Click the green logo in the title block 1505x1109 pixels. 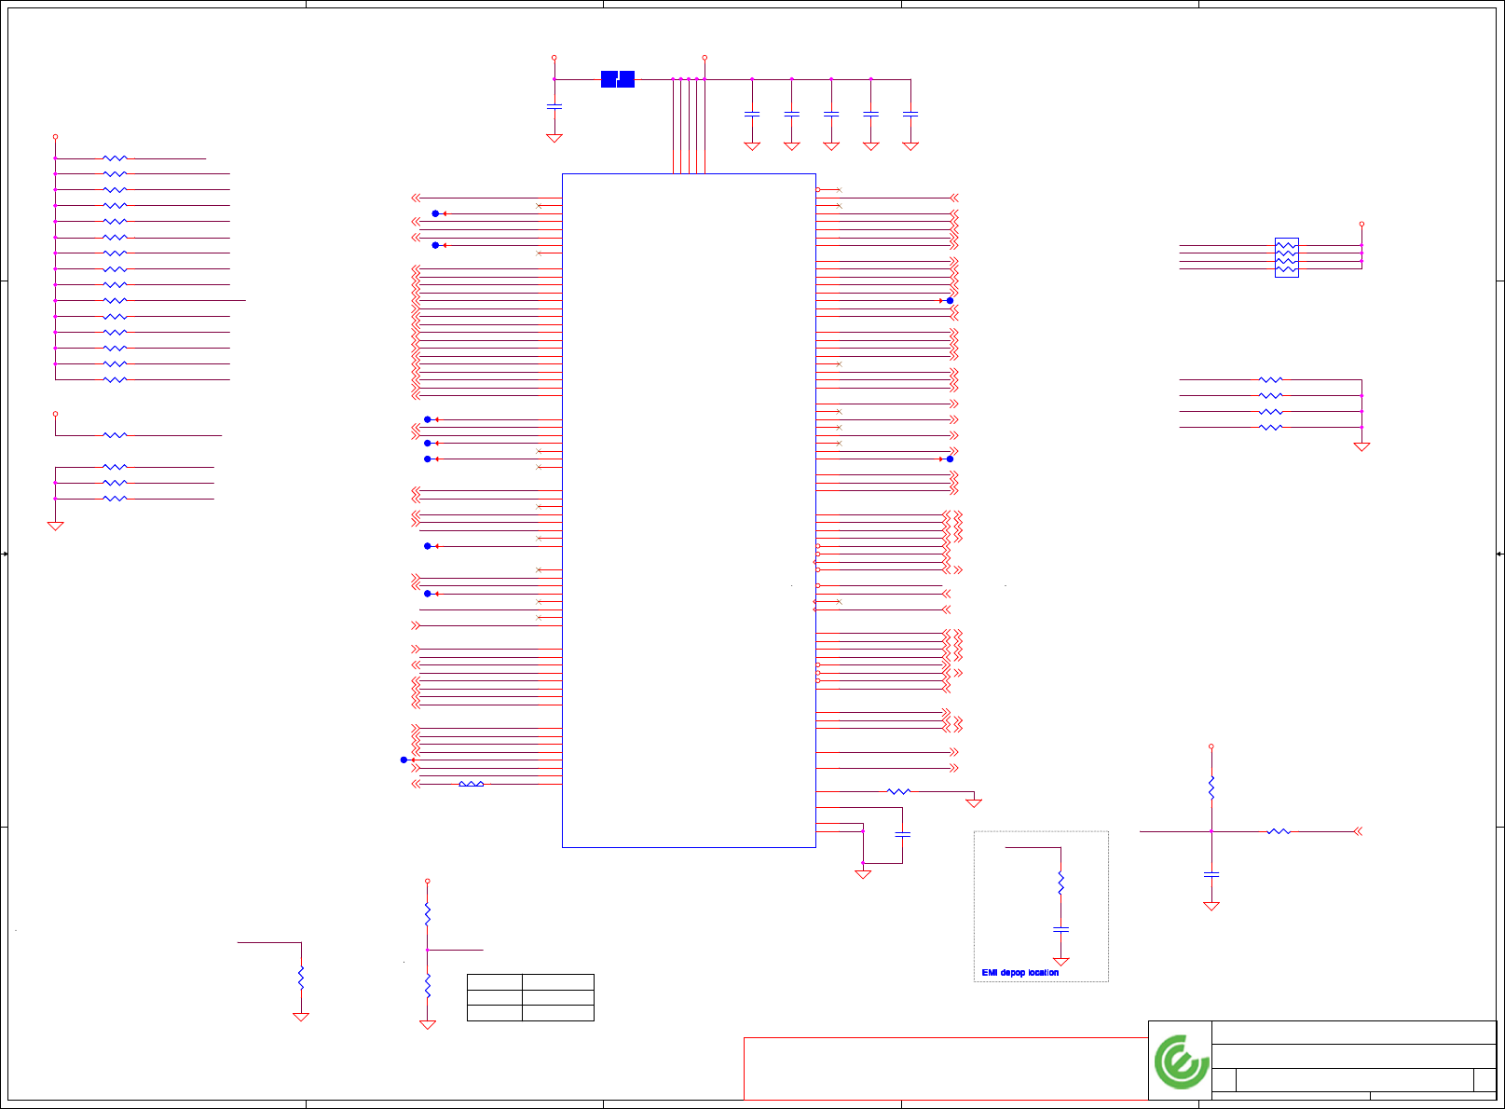(1182, 1061)
